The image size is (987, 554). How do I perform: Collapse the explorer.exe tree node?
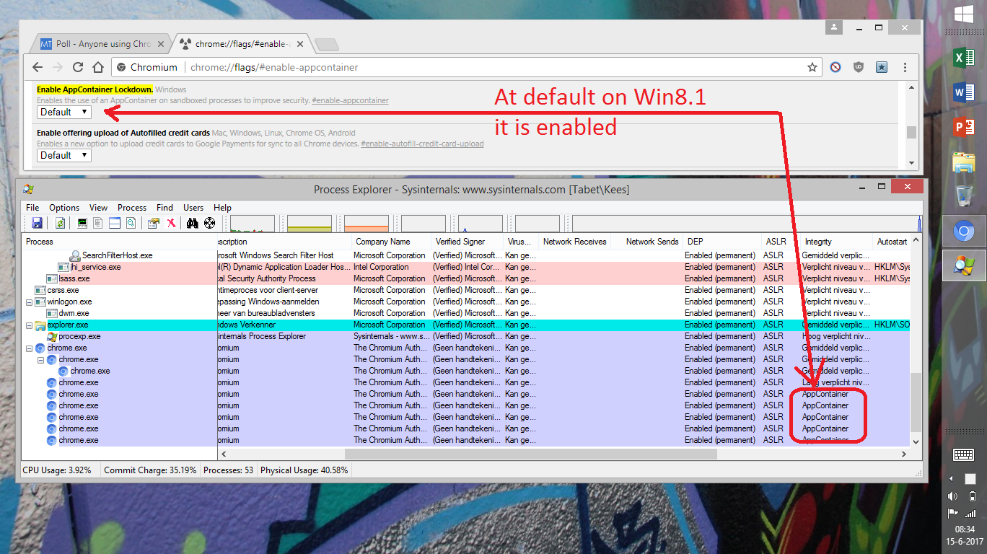click(x=30, y=325)
